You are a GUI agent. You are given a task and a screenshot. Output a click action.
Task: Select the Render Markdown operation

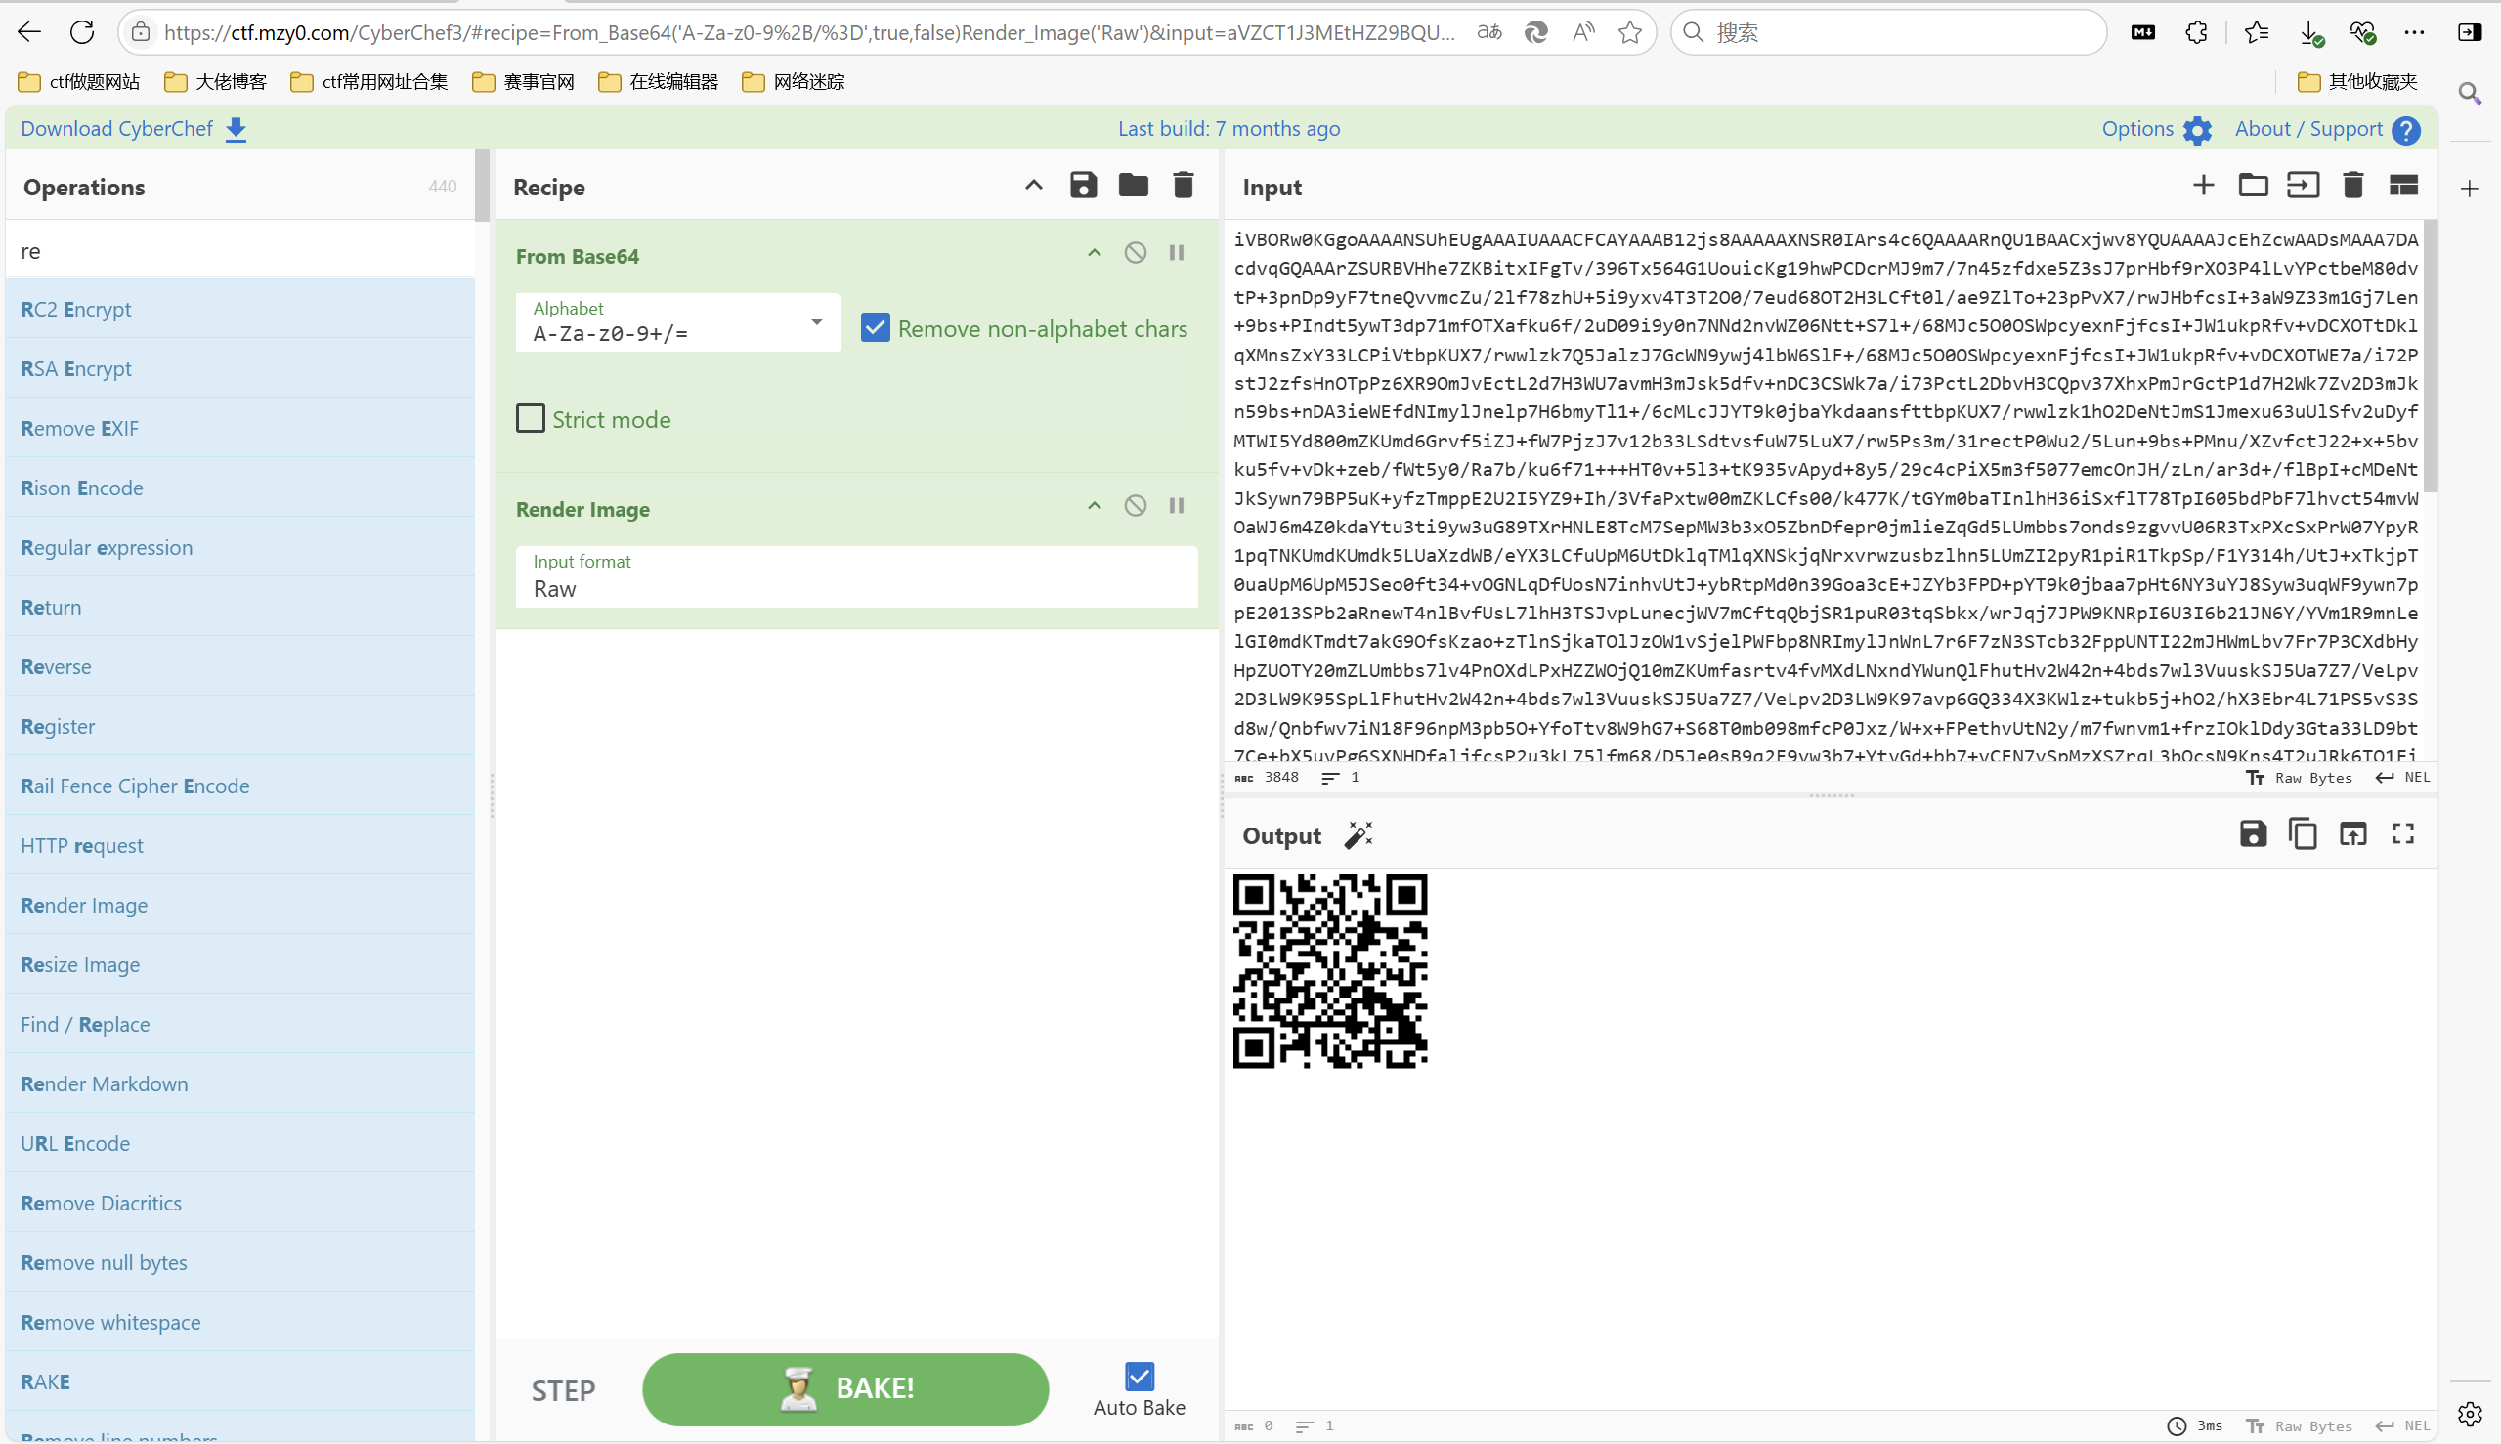click(240, 1084)
